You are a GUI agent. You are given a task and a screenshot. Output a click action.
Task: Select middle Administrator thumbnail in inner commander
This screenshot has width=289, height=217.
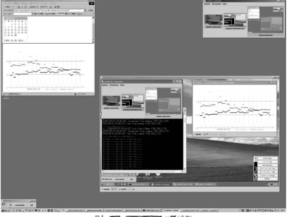[x=132, y=102]
